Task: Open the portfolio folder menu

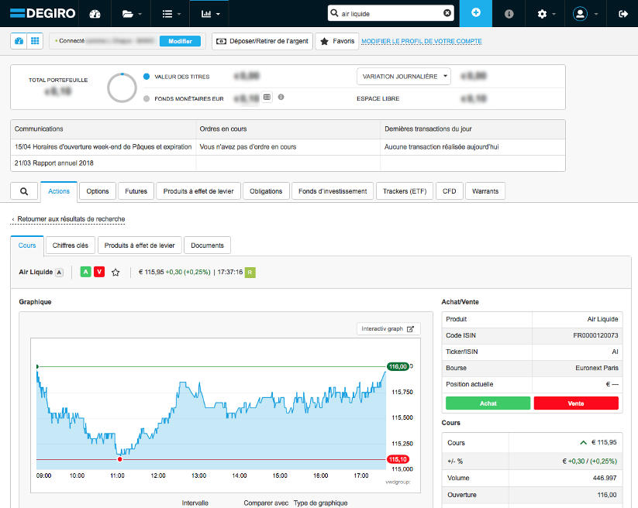Action: (x=132, y=14)
